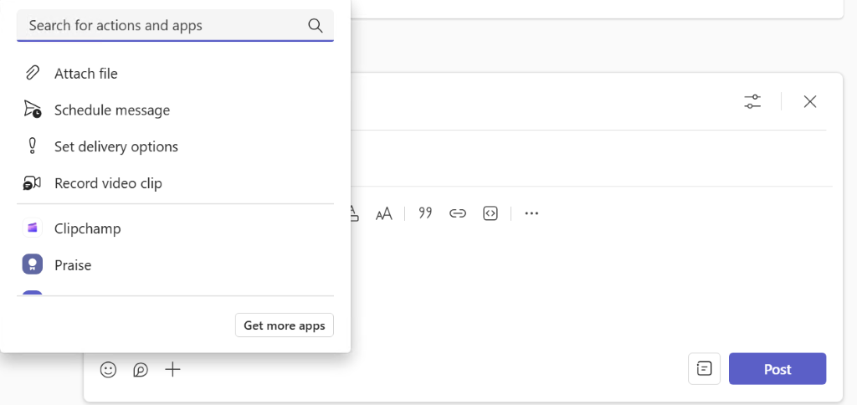Close the compose box with X
The width and height of the screenshot is (857, 405).
click(x=810, y=101)
